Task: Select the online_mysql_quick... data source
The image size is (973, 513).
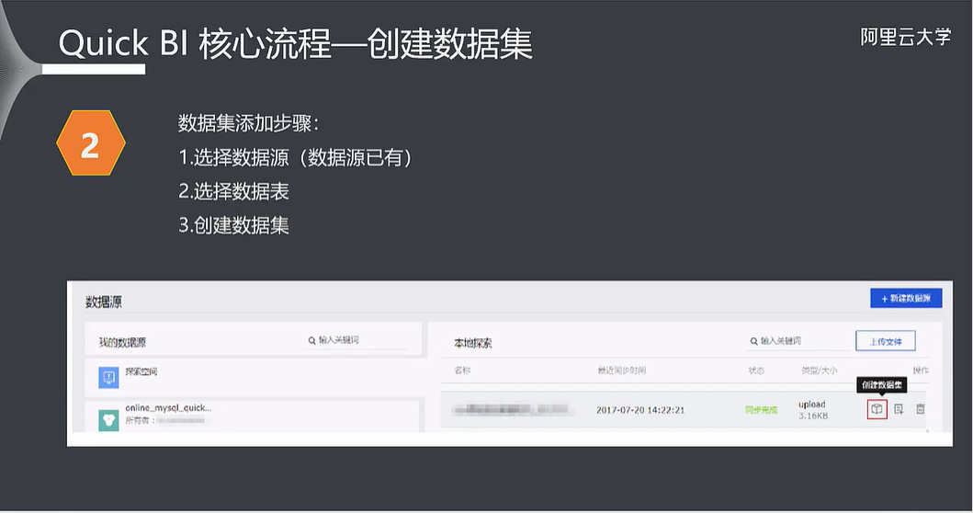Action: tap(255, 415)
